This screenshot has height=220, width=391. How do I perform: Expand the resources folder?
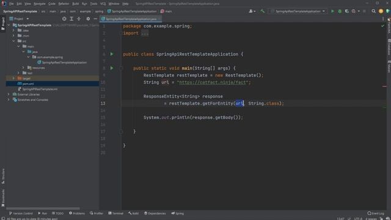coord(24,68)
